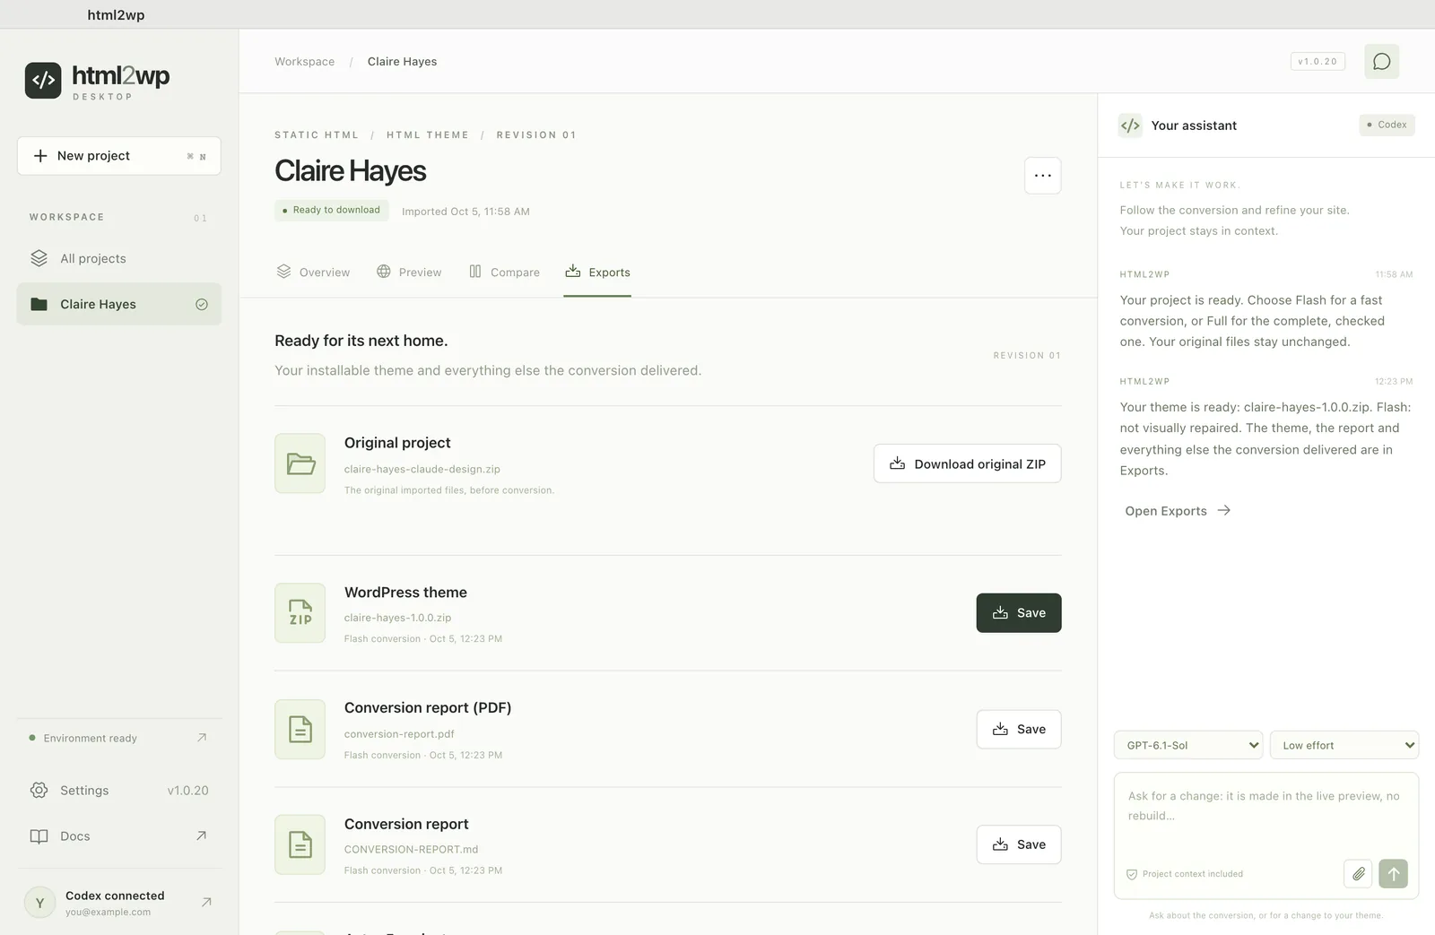Click the Docs book icon
The width and height of the screenshot is (1435, 935).
(39, 836)
